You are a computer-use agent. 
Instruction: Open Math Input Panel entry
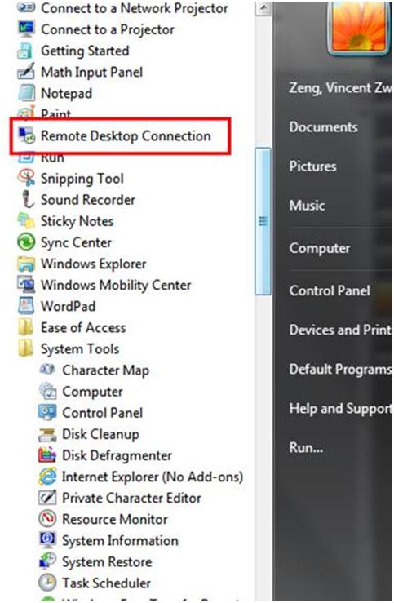[80, 72]
